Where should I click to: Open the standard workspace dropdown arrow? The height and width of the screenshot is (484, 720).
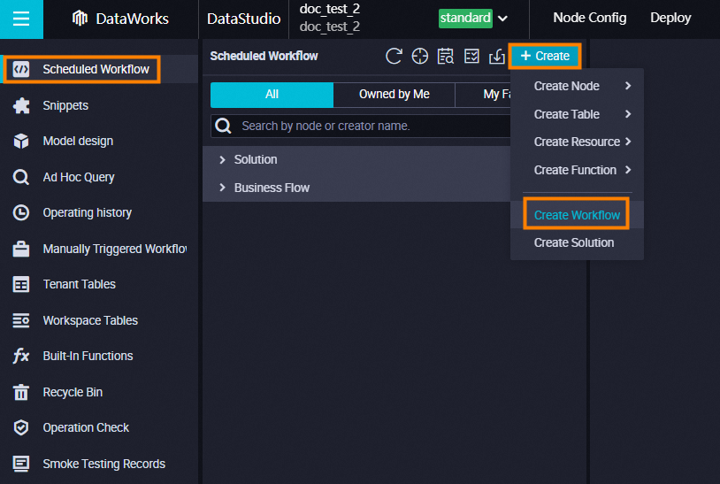[503, 19]
